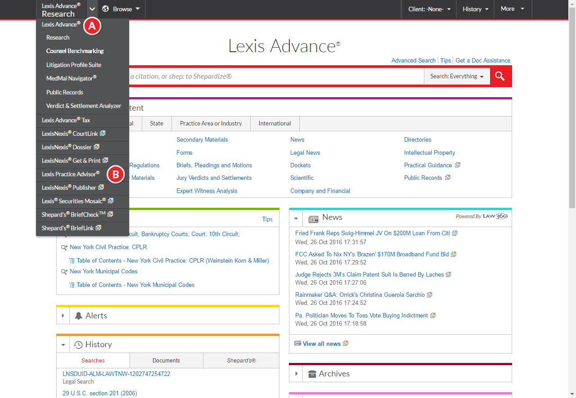576x398 pixels.
Task: Switch to the Documents history tab
Action: [x=166, y=361]
